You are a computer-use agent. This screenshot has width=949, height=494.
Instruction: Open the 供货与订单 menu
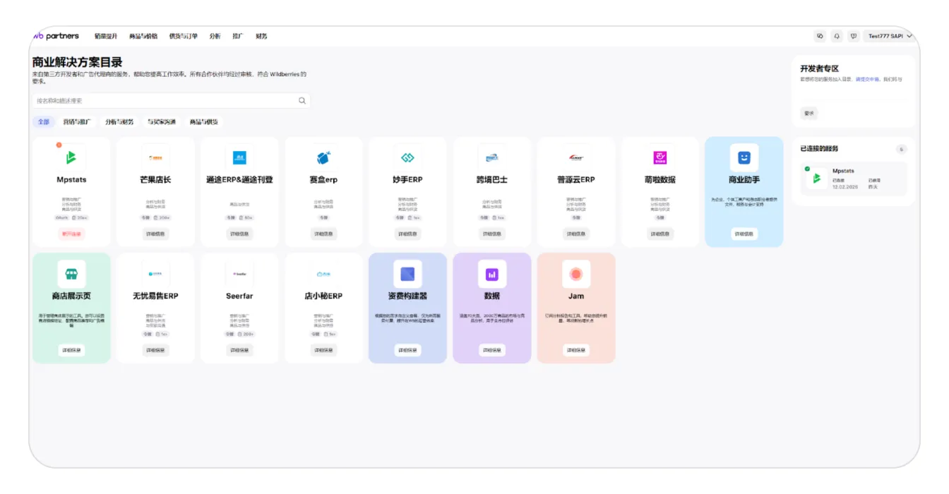click(x=184, y=36)
